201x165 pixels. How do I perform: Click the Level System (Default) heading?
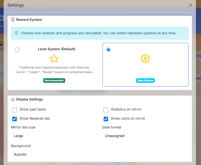[57, 49]
